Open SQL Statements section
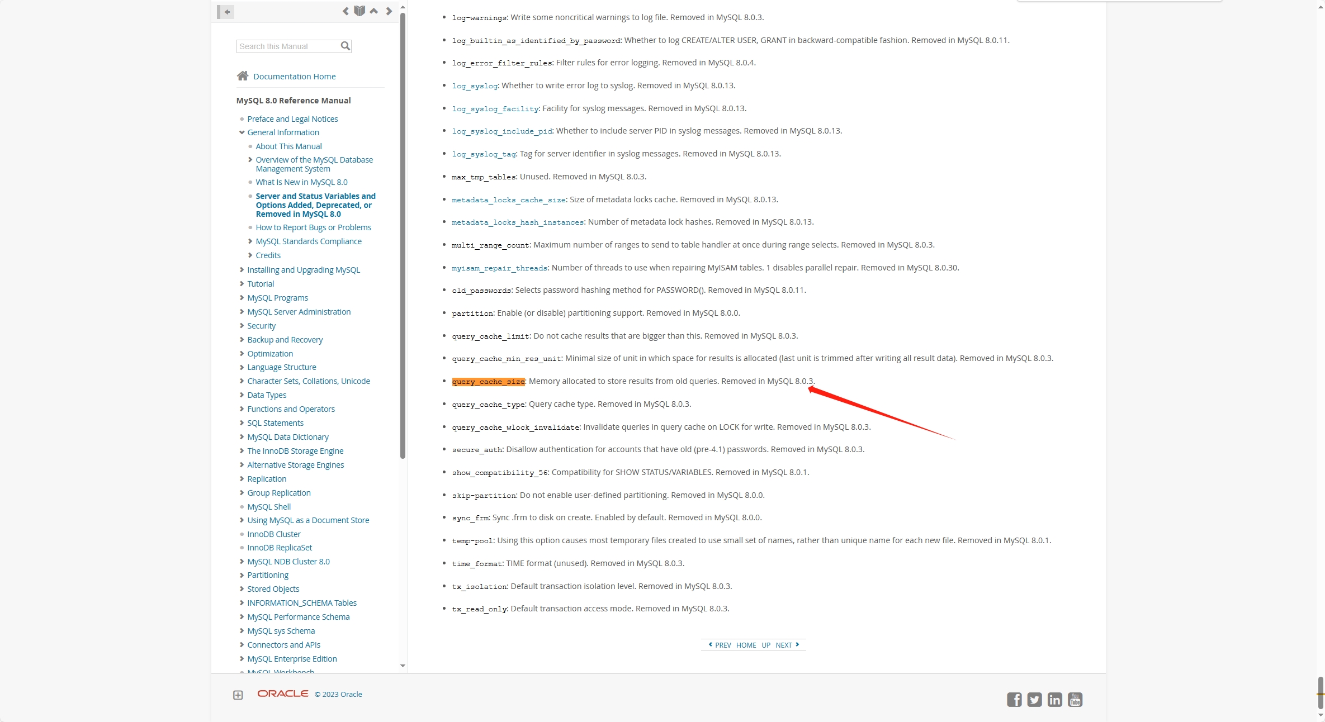1325x722 pixels. [x=275, y=423]
